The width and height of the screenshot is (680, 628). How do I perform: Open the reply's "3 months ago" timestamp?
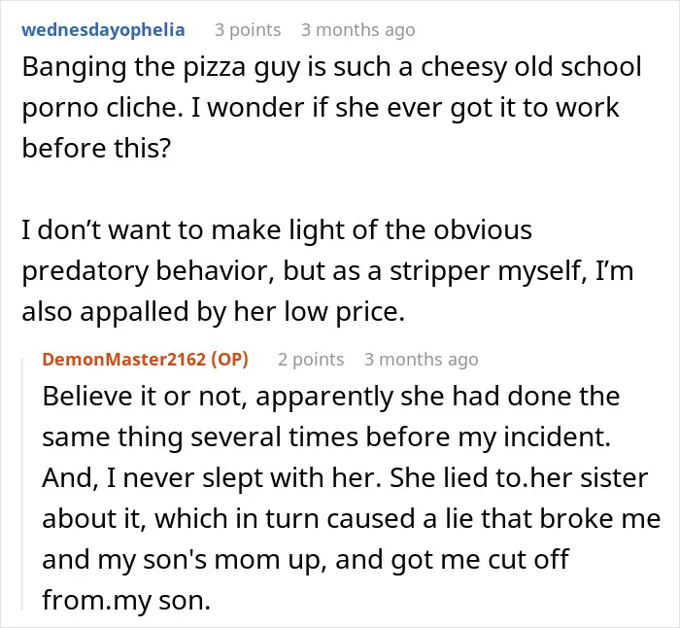421,360
